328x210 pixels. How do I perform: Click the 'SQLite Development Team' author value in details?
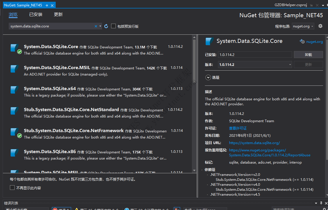[251, 121]
